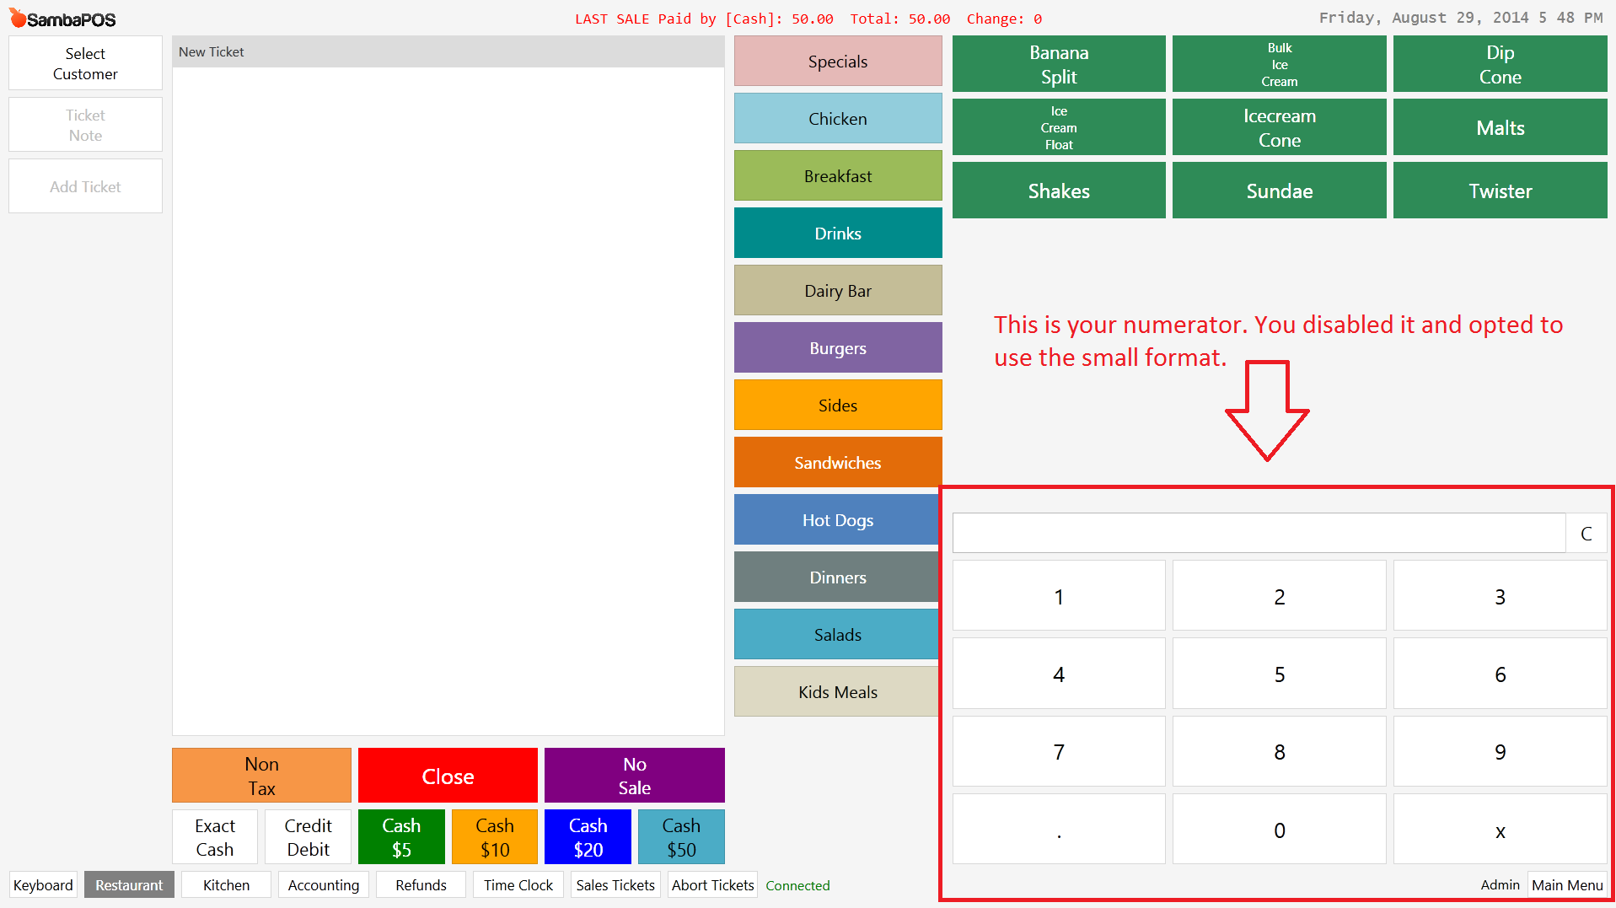The height and width of the screenshot is (908, 1616).
Task: Toggle Non Tax on the ticket
Action: pos(261,776)
